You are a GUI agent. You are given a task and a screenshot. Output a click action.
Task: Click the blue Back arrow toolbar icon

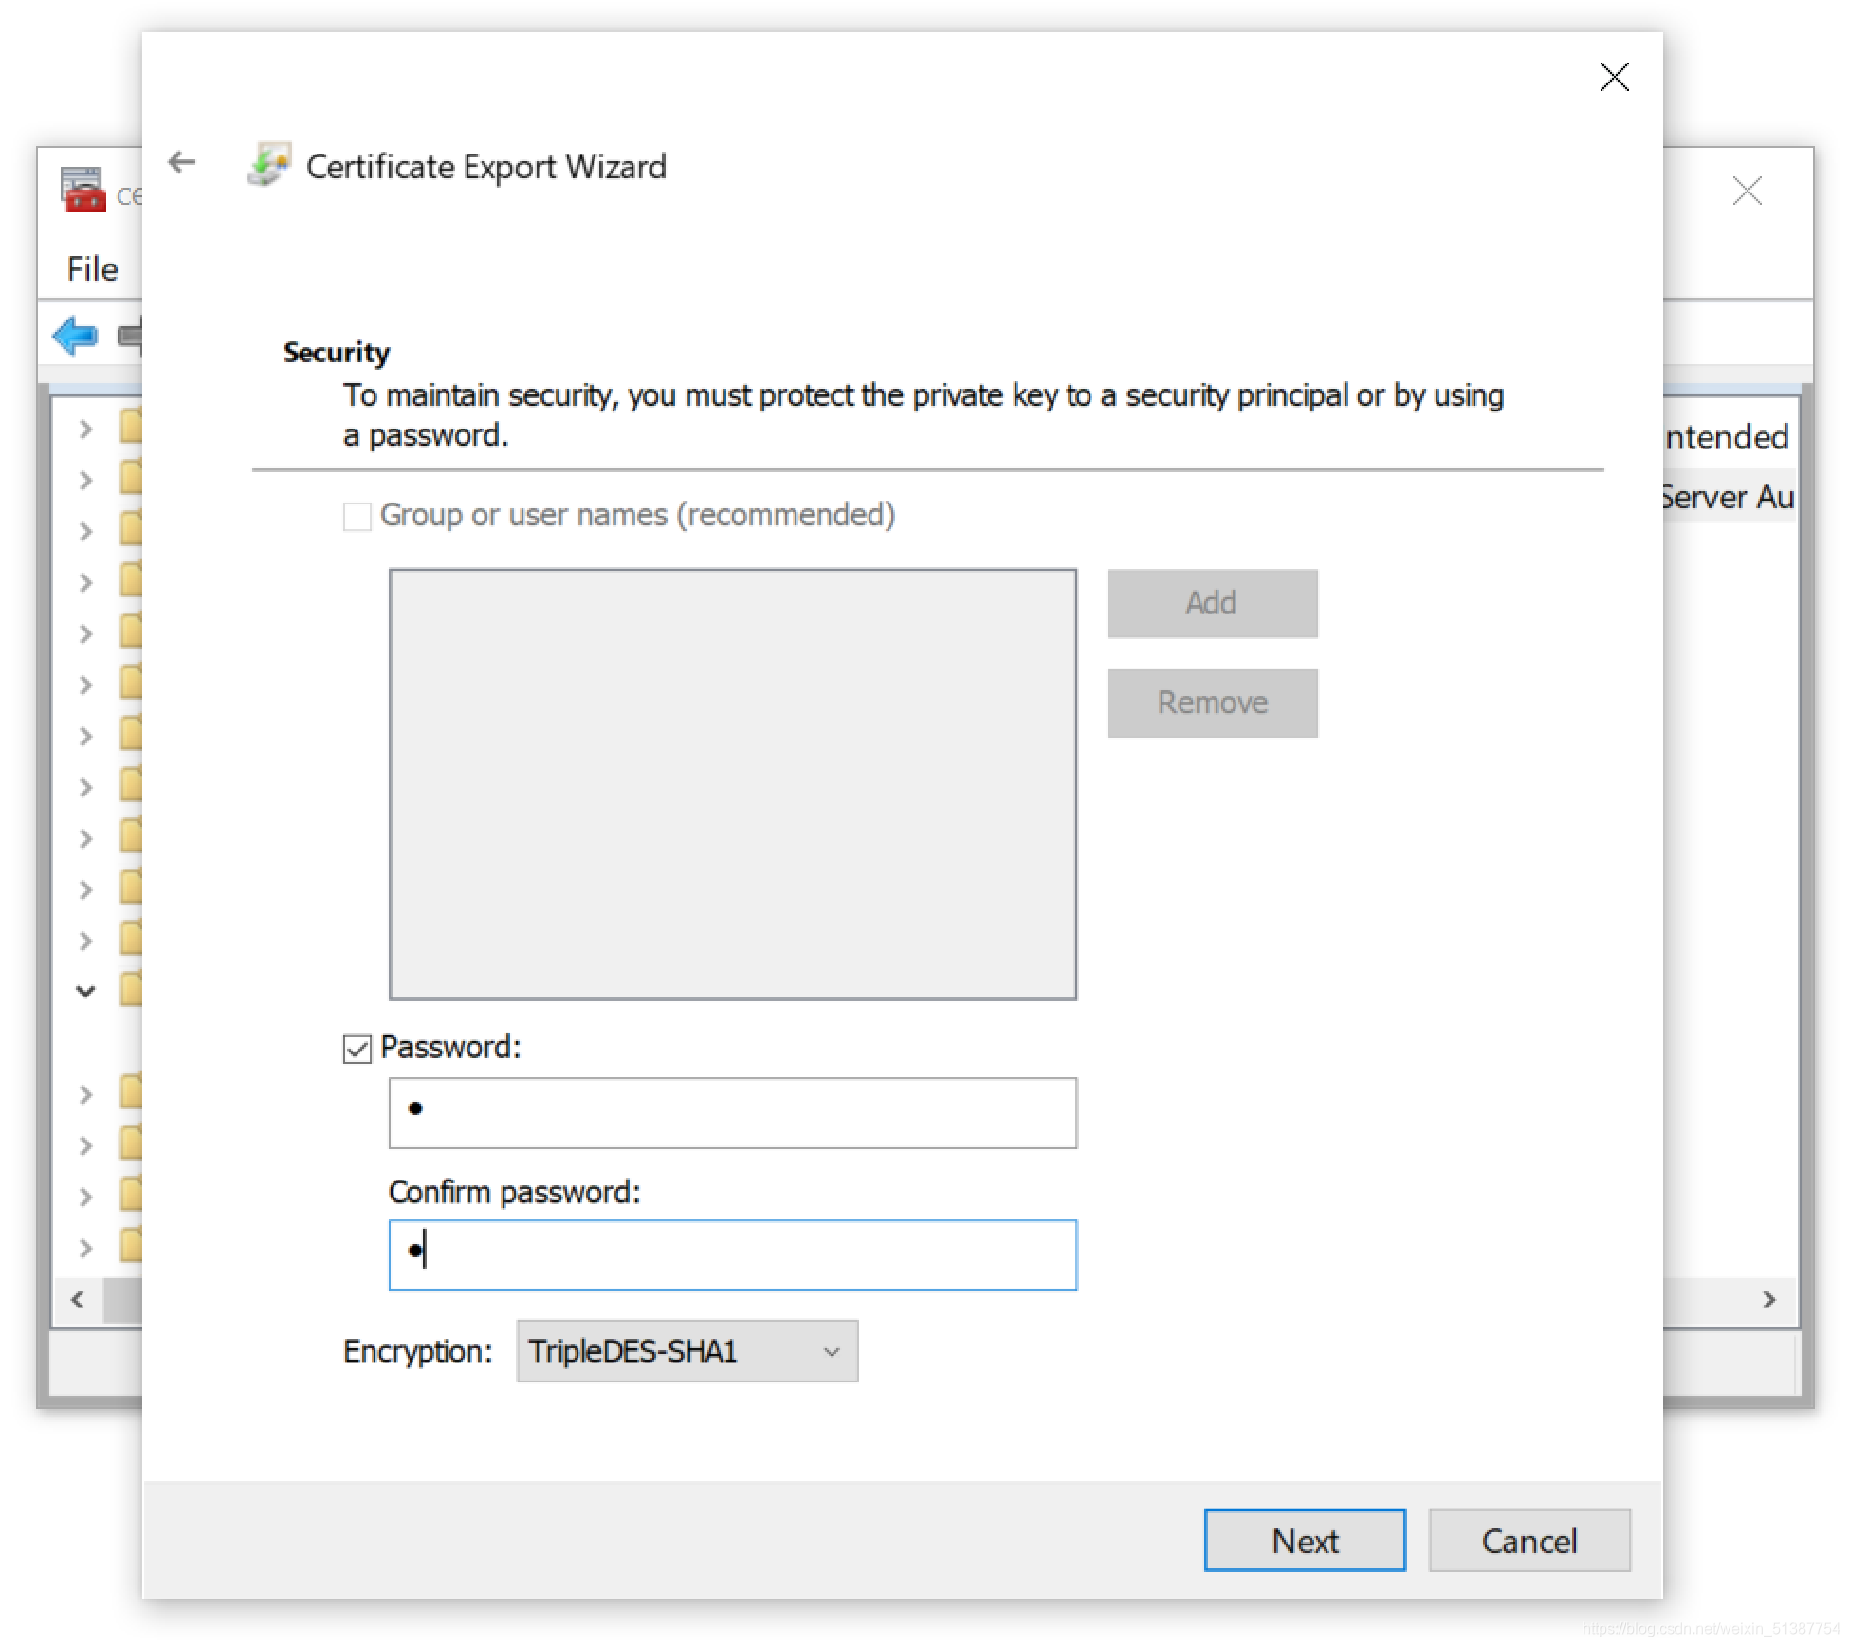[x=75, y=336]
